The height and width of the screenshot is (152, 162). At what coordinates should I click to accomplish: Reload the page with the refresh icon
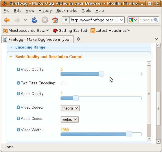tap(34, 20)
